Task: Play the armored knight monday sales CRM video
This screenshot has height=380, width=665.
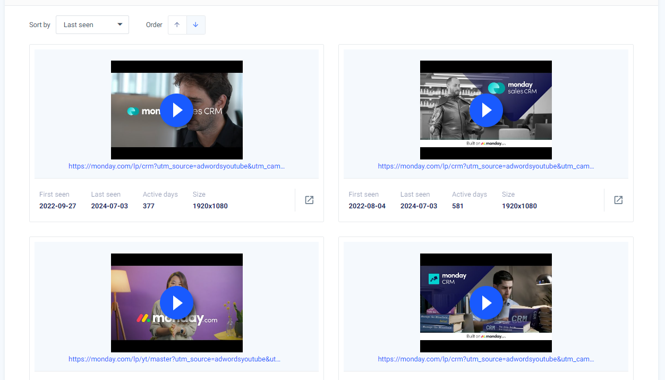Action: pyautogui.click(x=486, y=110)
